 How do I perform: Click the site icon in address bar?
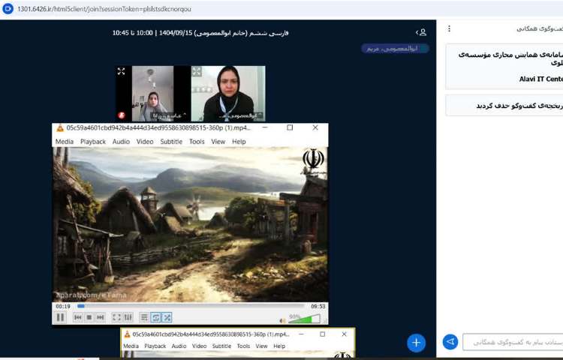[8, 8]
